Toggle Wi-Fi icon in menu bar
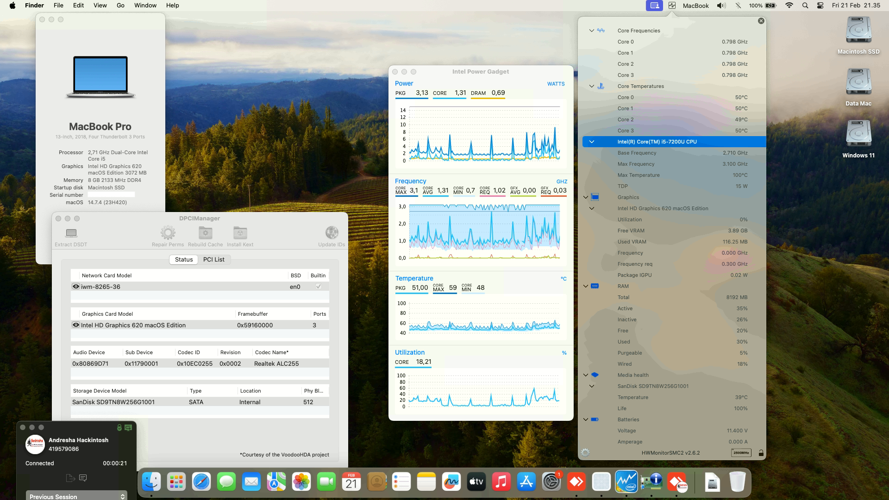Screen dimensions: 889x500 [789, 6]
